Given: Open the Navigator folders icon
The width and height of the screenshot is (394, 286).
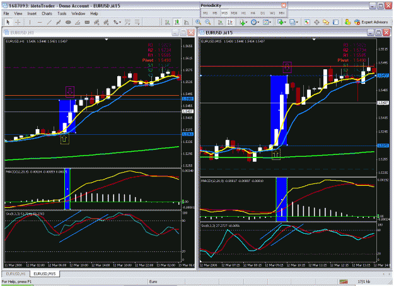Looking at the screenshot, I should pyautogui.click(x=326, y=22).
